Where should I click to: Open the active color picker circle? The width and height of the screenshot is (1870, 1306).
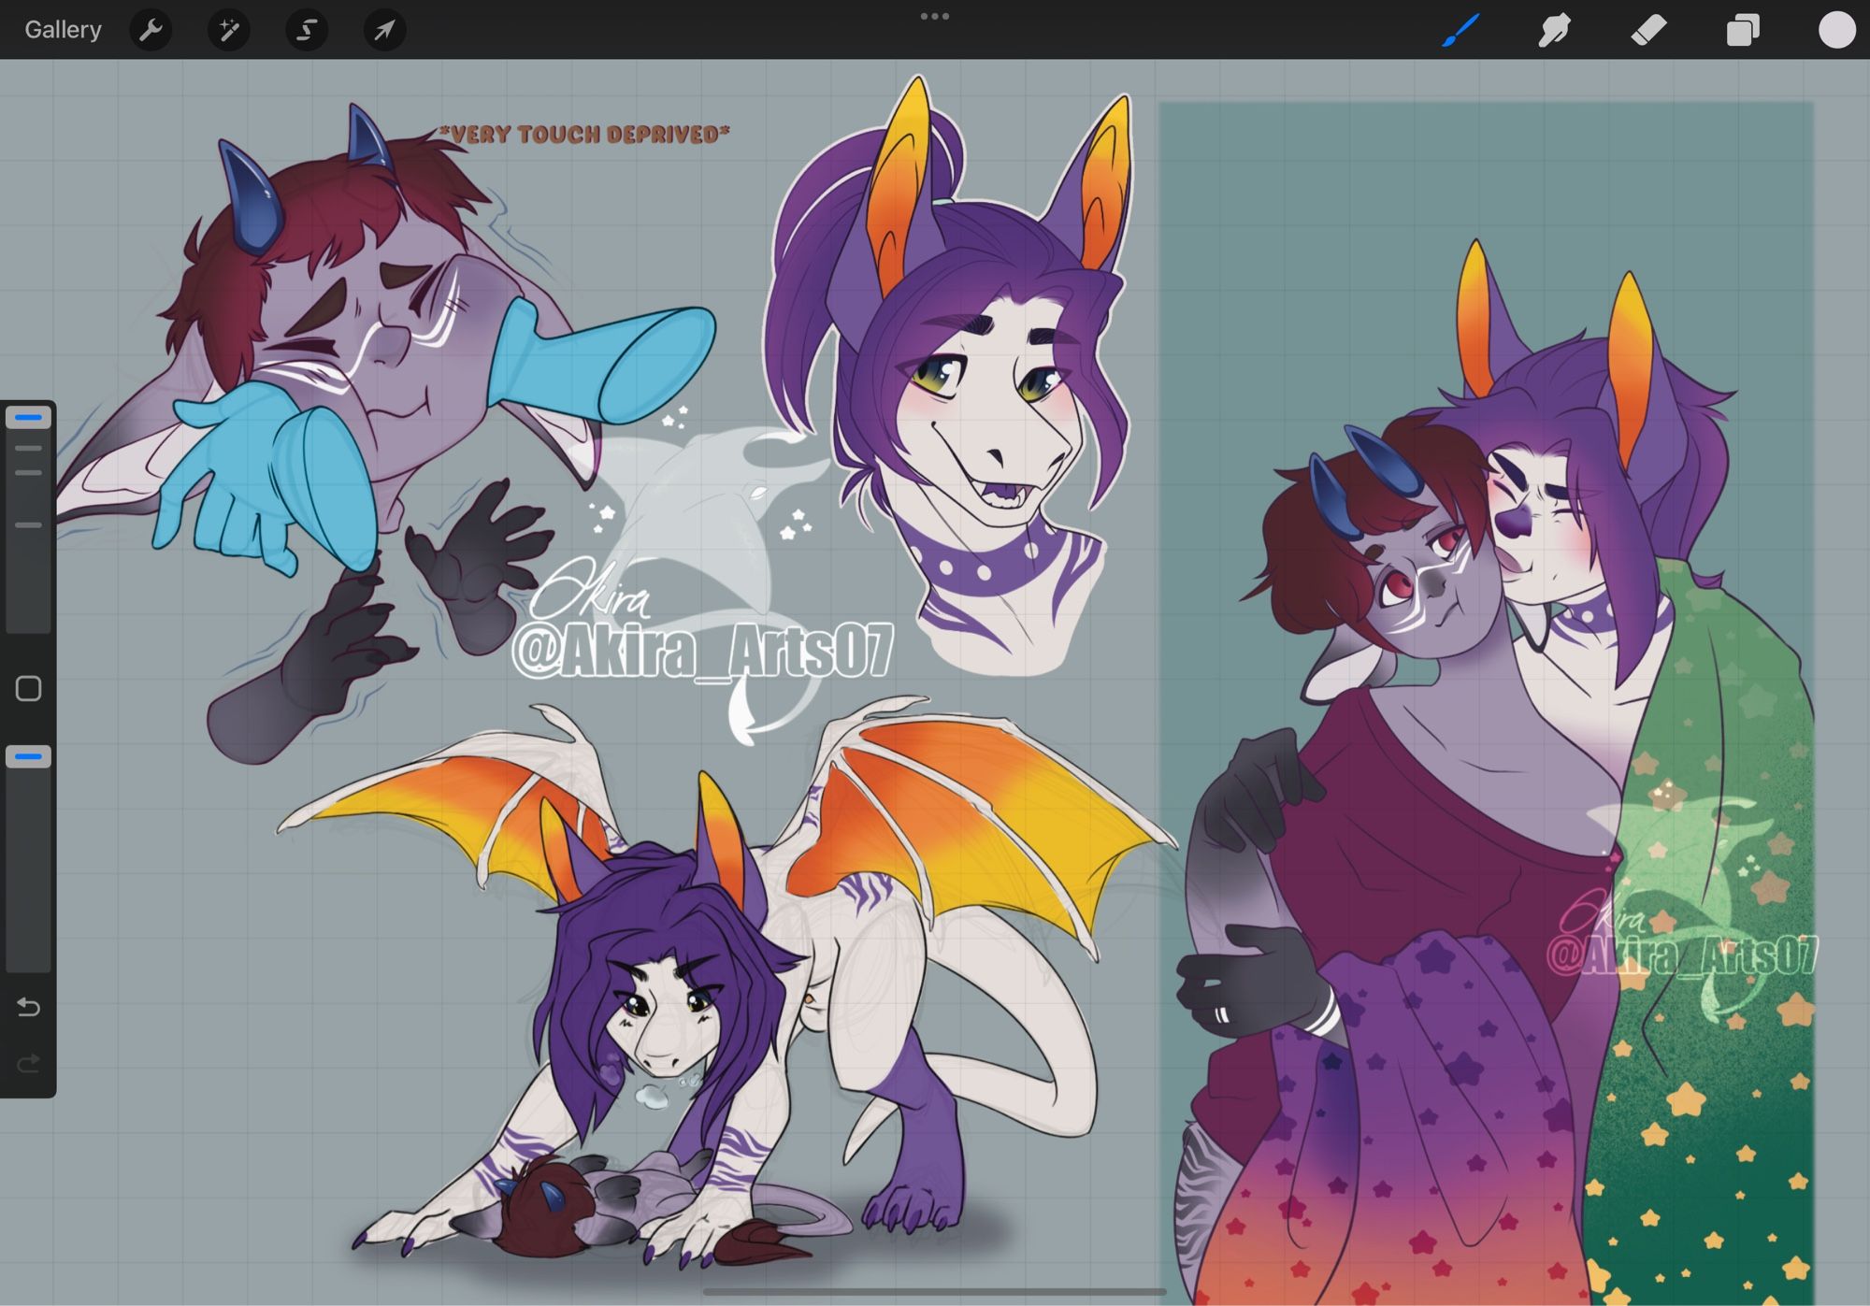point(1836,30)
